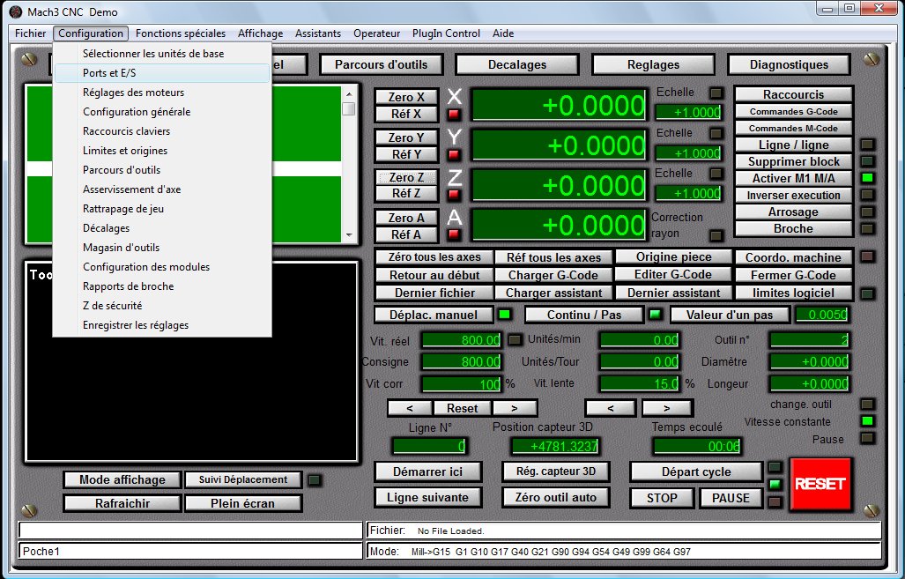Click the Valeur d'un pas value field
Viewport: 905px width, 579px height.
tap(822, 315)
